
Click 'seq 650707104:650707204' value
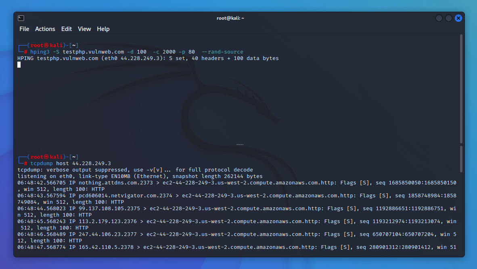pyautogui.click(x=396, y=234)
